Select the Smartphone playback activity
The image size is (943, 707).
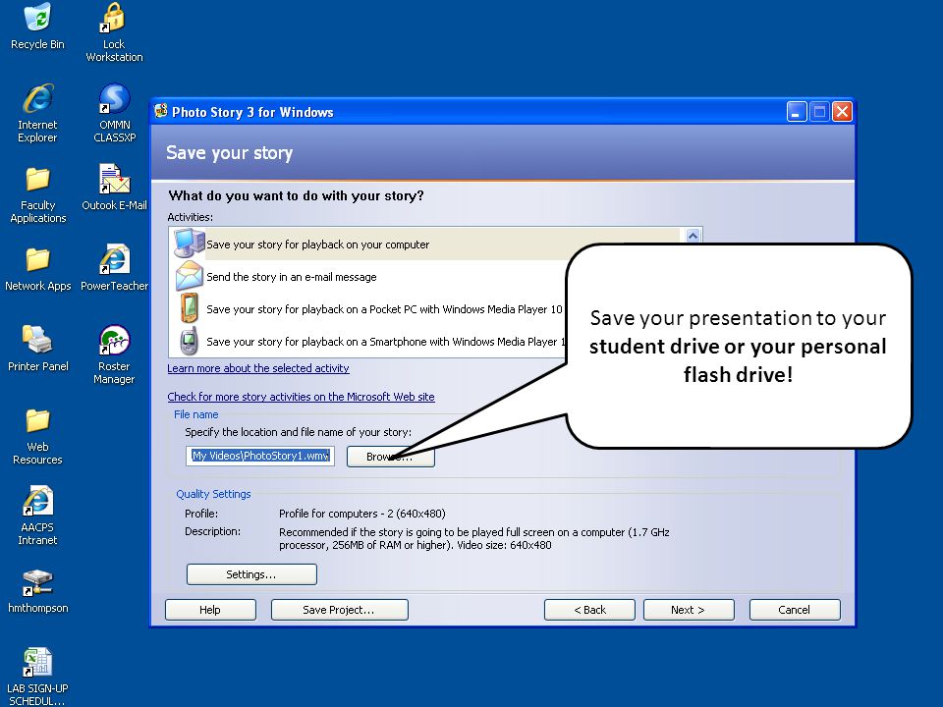tap(385, 342)
